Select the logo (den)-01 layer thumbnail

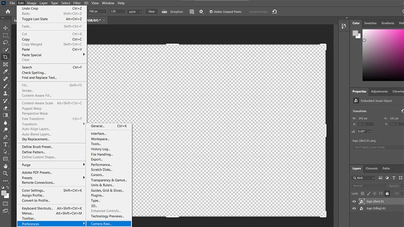[x=362, y=201]
